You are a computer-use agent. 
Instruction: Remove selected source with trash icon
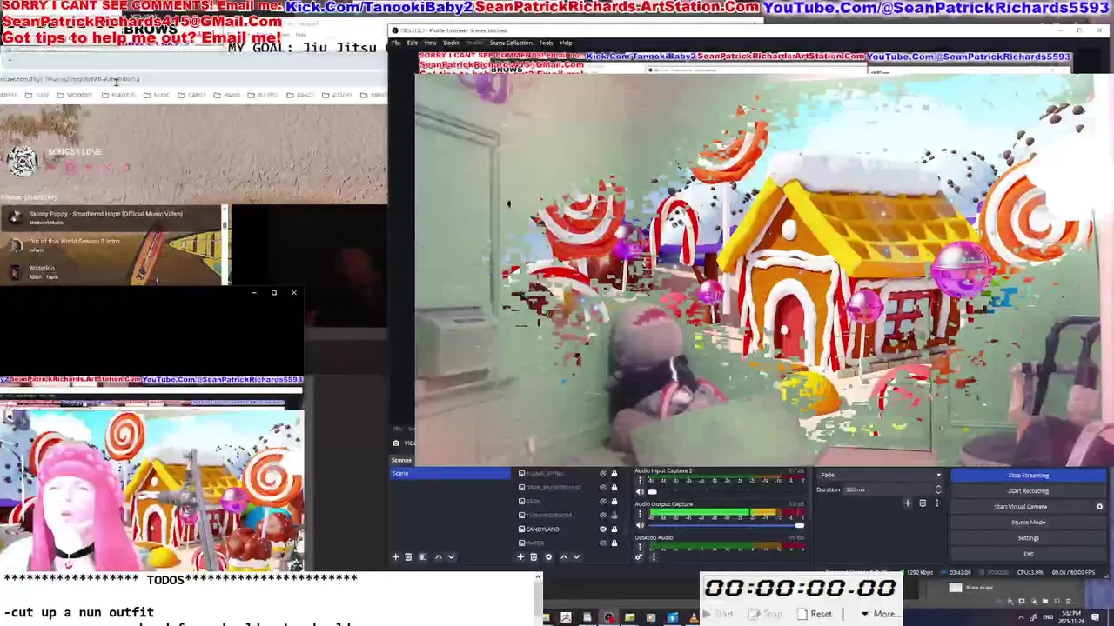[534, 557]
